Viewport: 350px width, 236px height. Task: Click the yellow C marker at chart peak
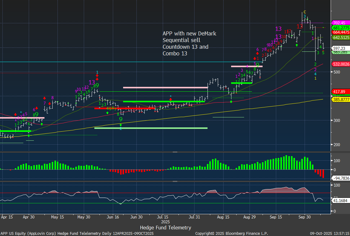pos(305,12)
